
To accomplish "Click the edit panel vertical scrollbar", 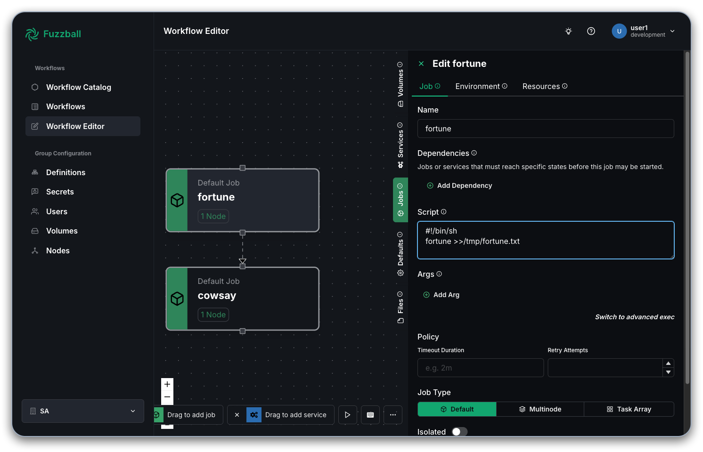I will point(687,217).
